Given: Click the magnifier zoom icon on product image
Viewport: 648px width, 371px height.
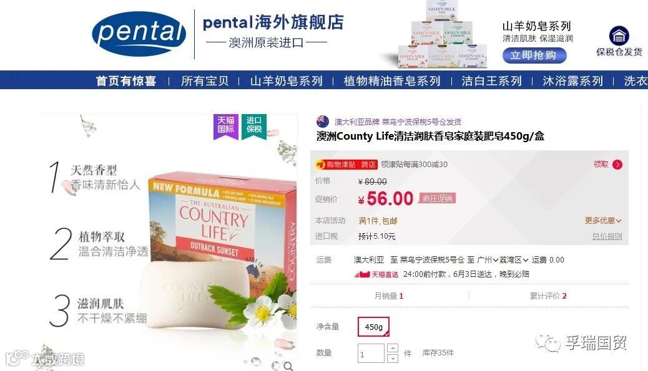Looking at the screenshot, I should point(288,365).
